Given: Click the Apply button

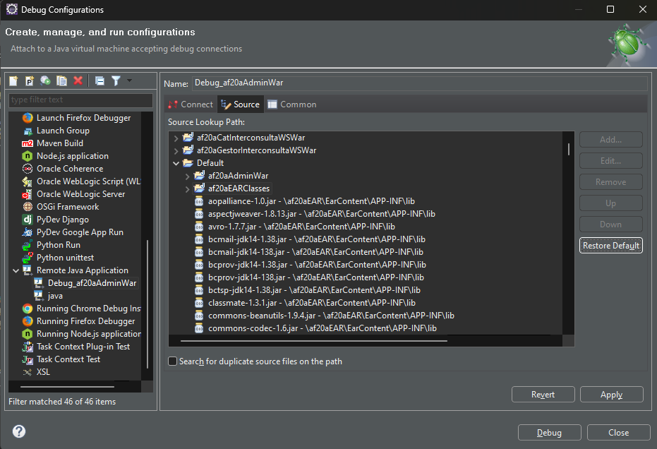Looking at the screenshot, I should click(611, 395).
